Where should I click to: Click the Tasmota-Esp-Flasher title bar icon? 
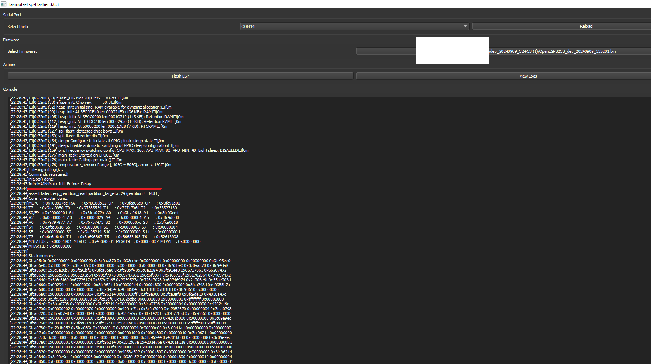click(4, 4)
